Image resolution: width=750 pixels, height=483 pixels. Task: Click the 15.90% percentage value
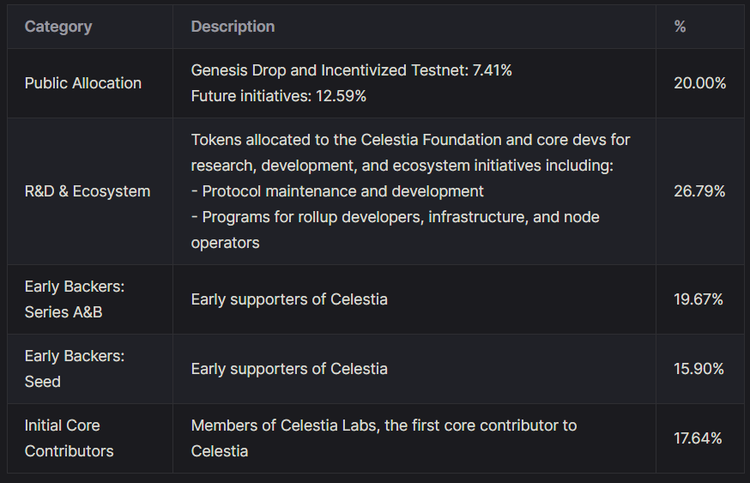(699, 369)
